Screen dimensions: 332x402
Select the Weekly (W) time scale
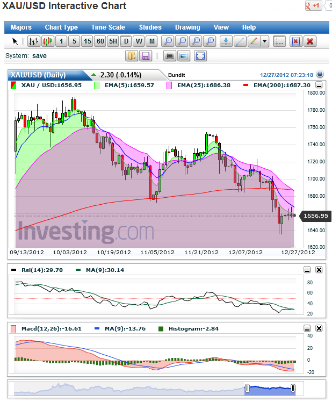pyautogui.click(x=139, y=41)
